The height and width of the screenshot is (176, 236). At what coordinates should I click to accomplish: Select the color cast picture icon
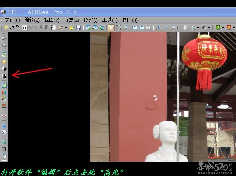4,85
